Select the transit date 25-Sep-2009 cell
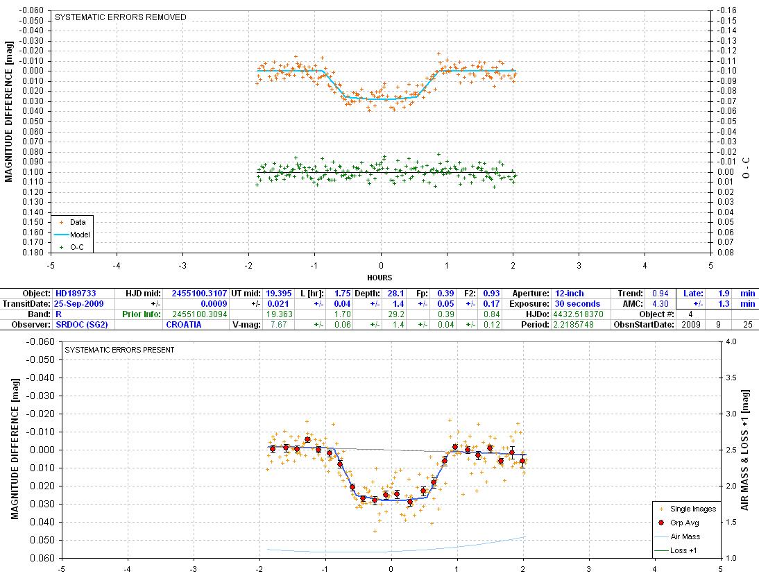759x576 pixels. point(79,304)
